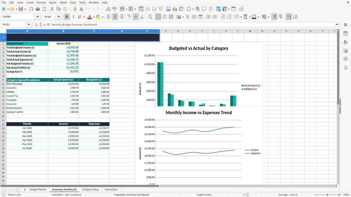Viewport: 351px width, 197px height.
Task: Activate Clone Formatting paintbrush
Action: [75, 9]
